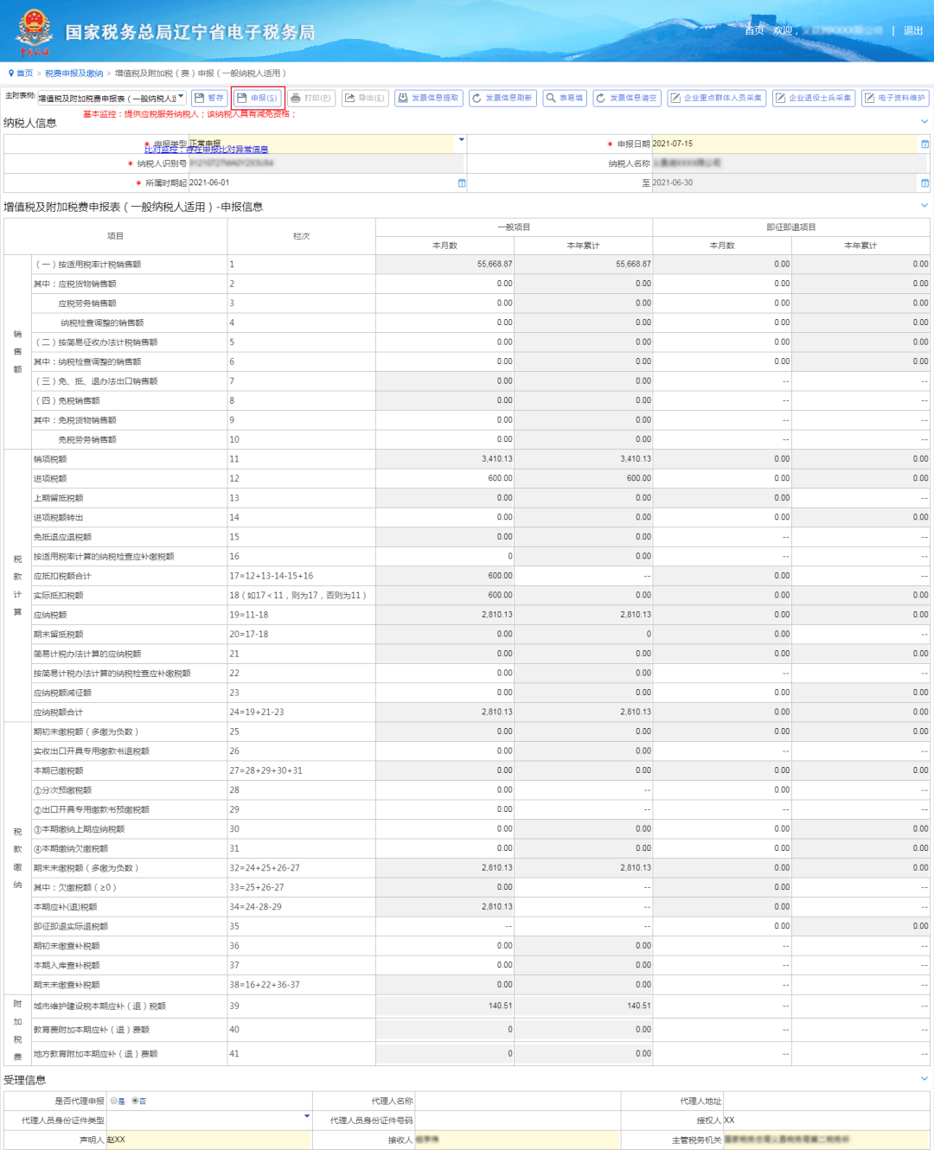Open the 申报类型 dropdown arrow

point(462,140)
